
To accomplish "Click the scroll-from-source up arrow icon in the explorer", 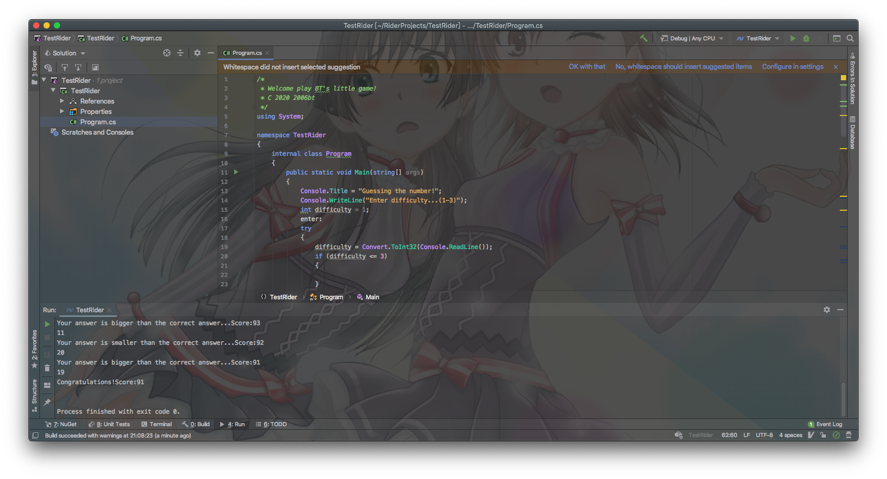I will pos(65,67).
